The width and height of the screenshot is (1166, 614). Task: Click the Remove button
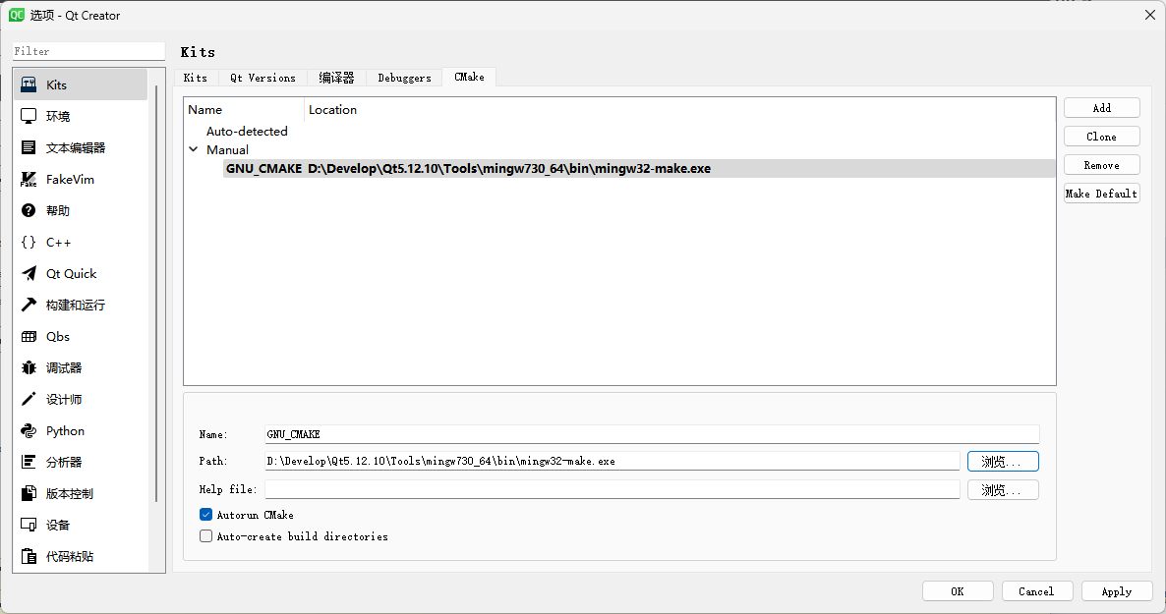pos(1101,165)
